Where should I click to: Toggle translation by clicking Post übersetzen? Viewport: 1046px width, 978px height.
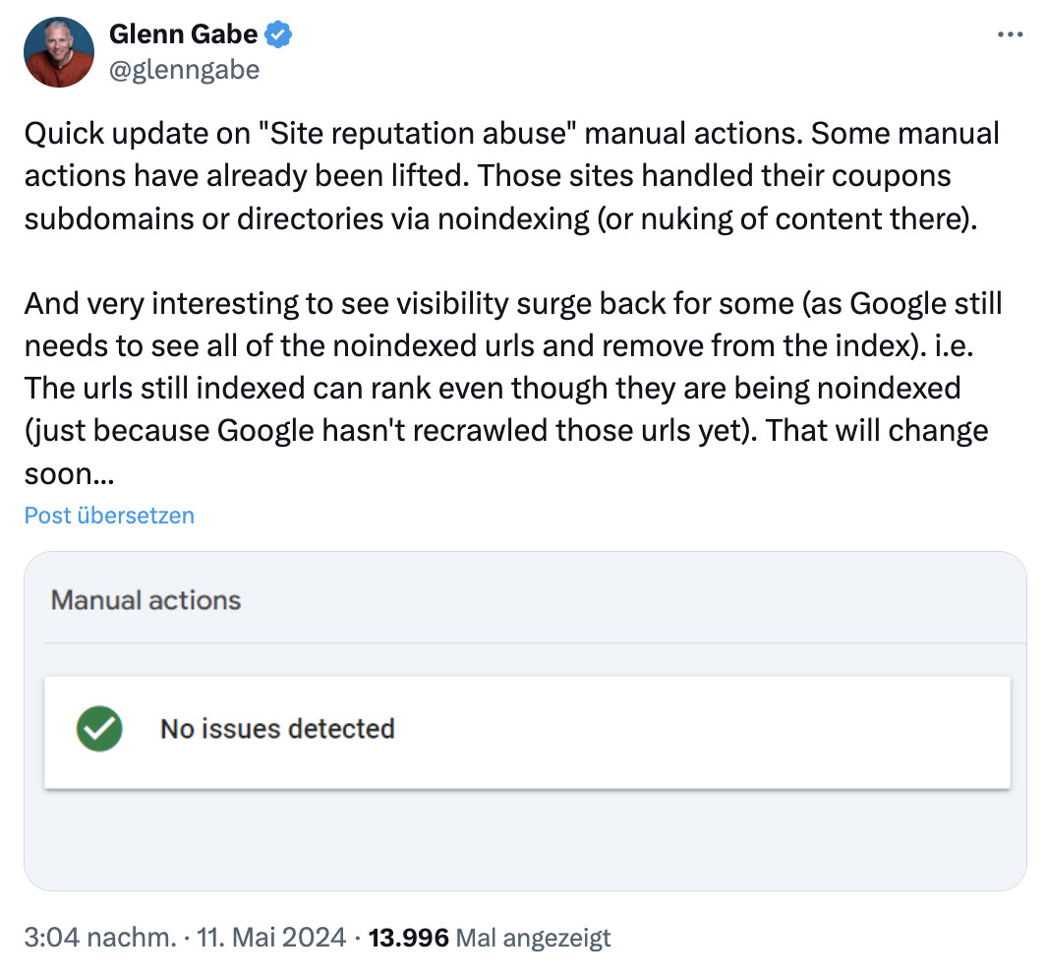108,515
